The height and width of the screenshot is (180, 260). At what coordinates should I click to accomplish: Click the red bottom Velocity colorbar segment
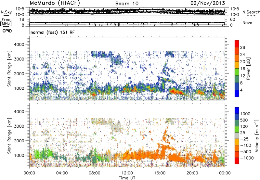[237, 161]
